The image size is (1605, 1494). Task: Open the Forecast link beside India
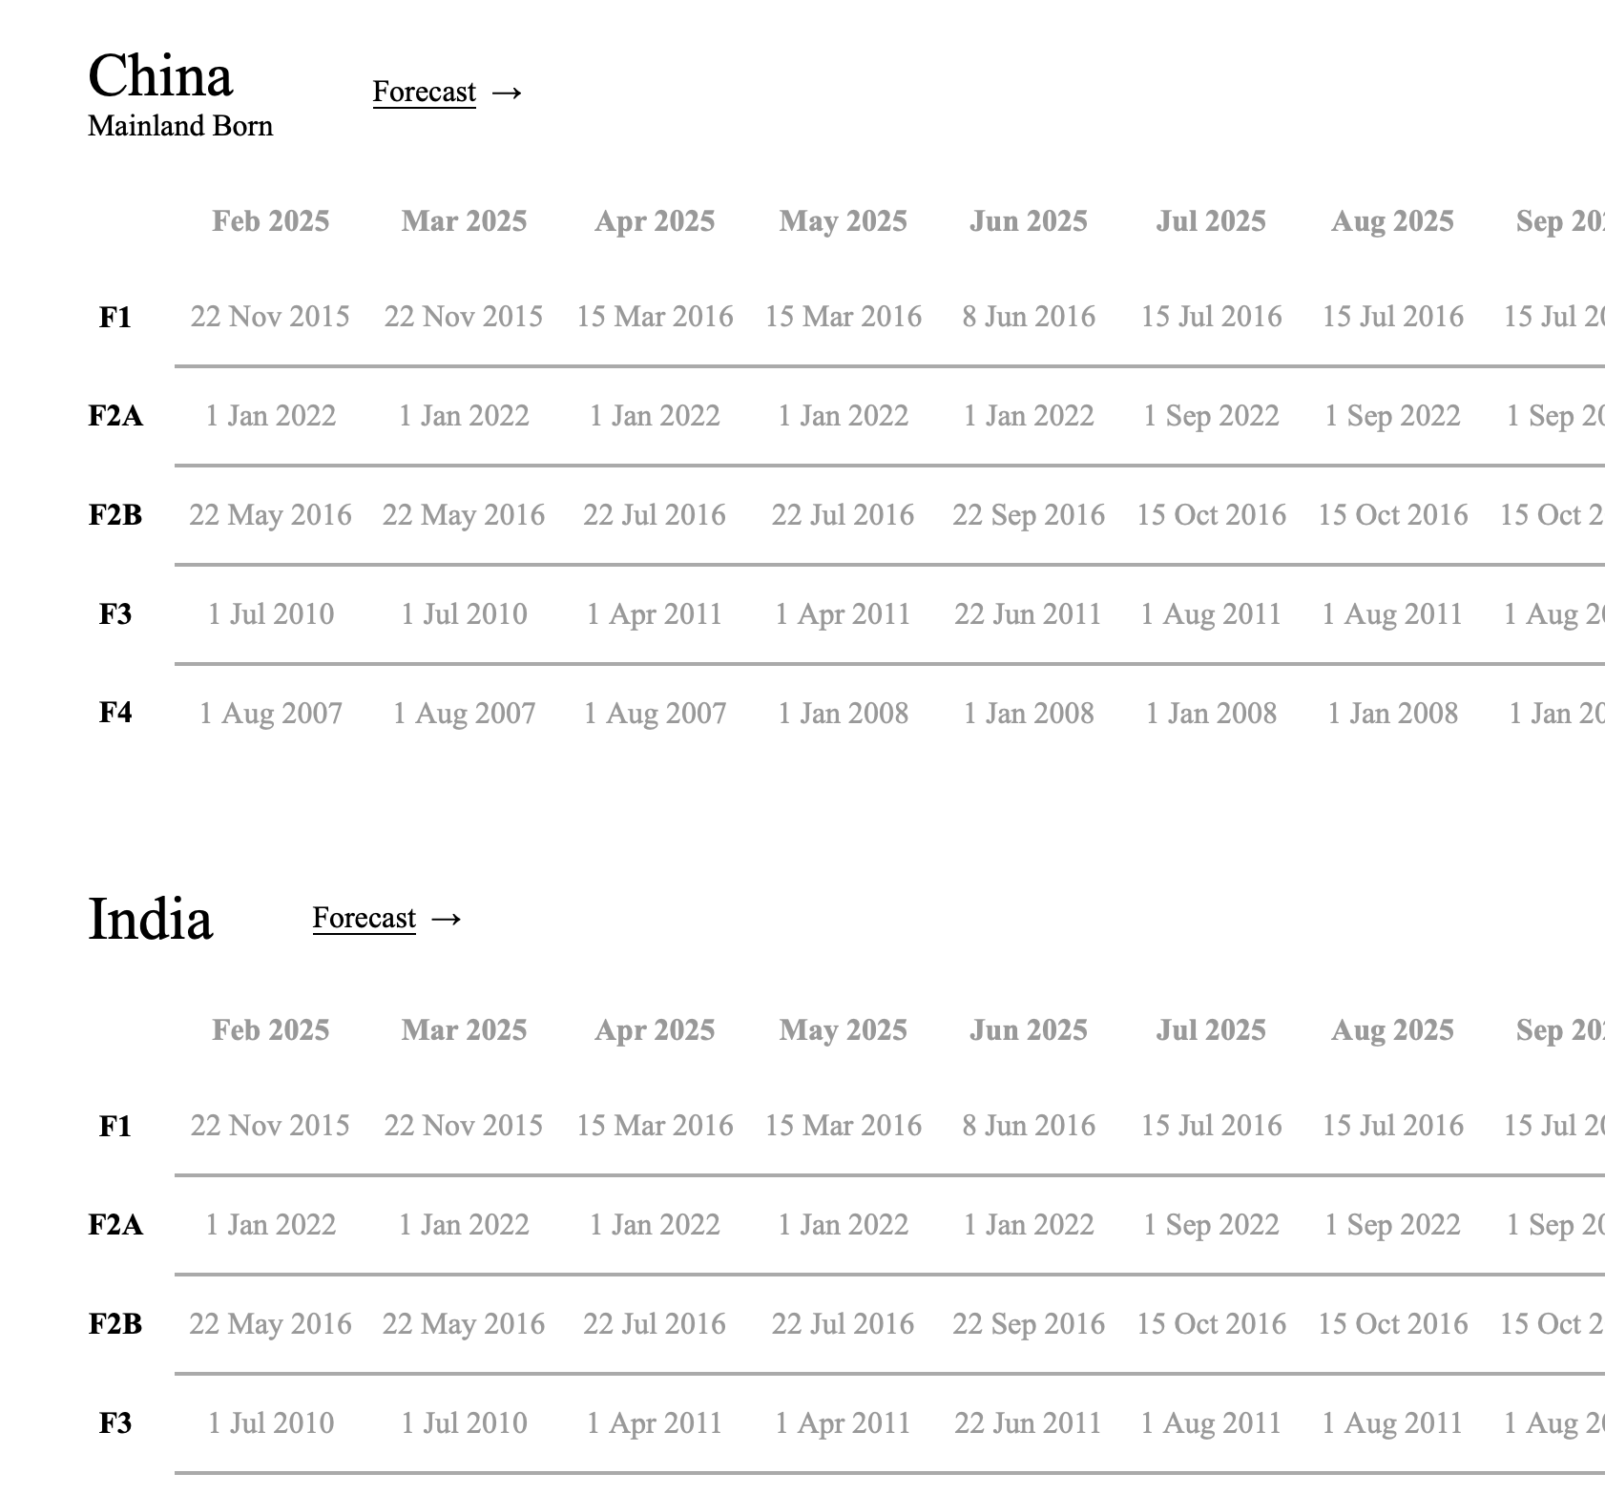click(x=364, y=918)
